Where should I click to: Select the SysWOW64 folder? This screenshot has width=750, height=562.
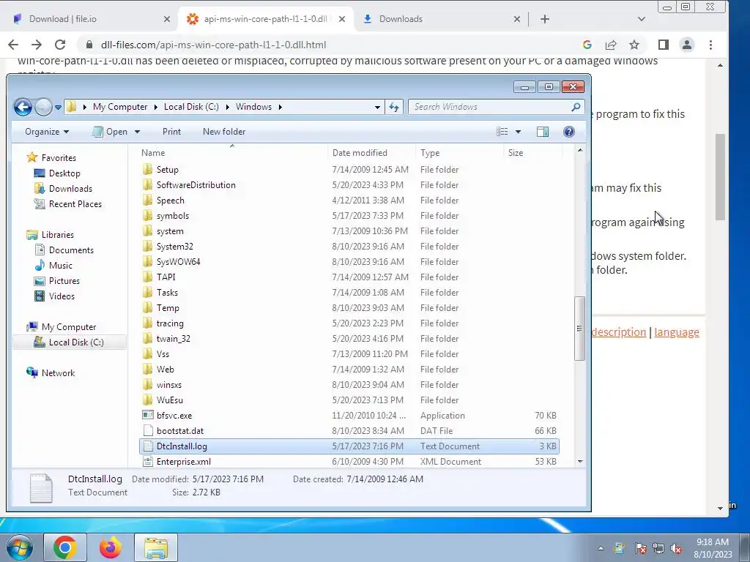178,262
